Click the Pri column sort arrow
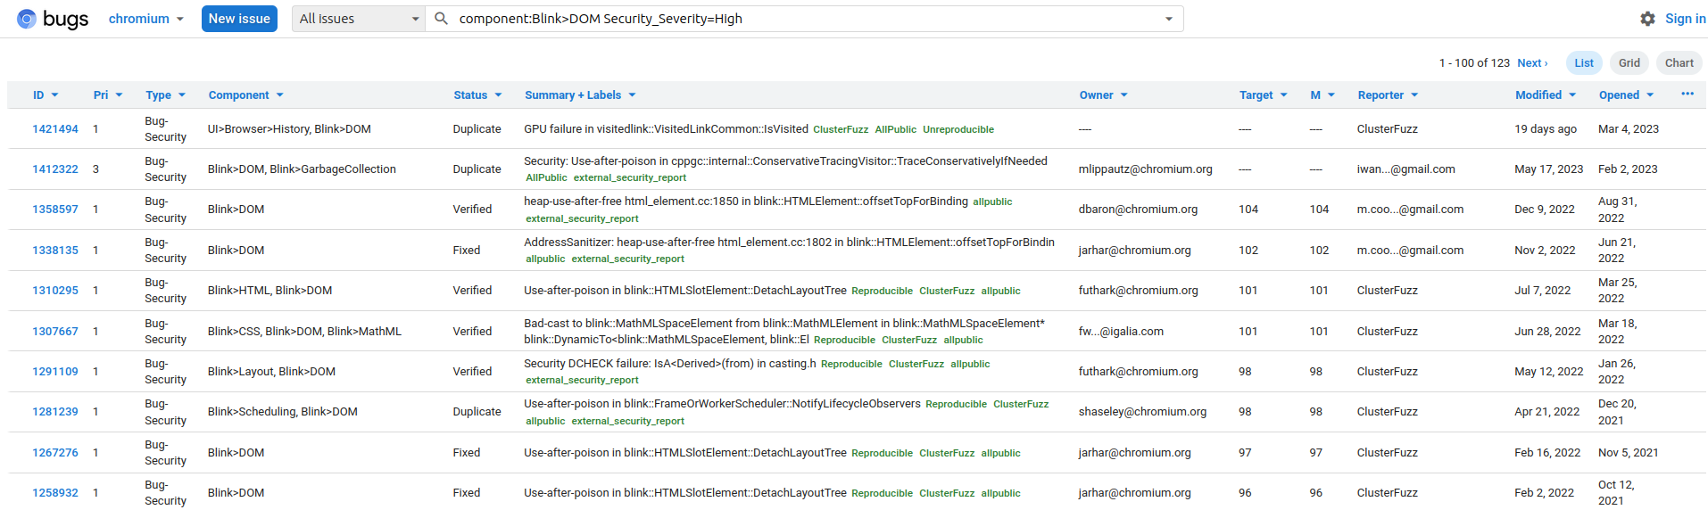Screen dimensions: 1708x510 120,95
